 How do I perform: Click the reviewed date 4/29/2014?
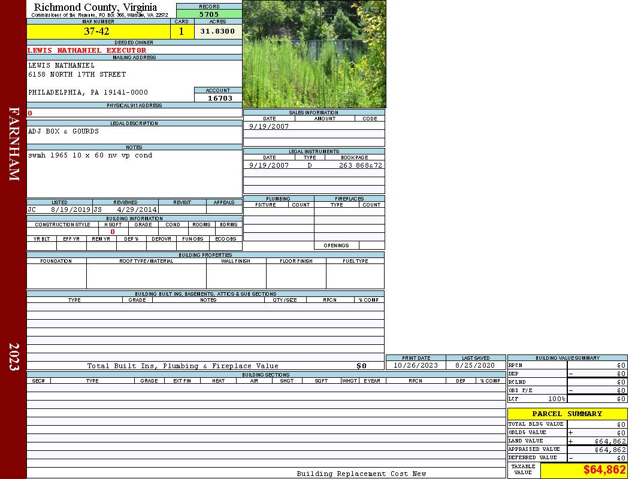[137, 210]
